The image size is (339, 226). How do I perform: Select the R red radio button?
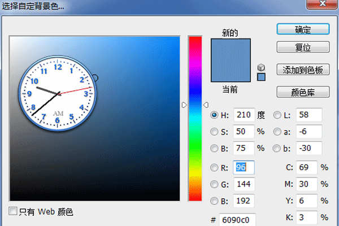point(214,167)
